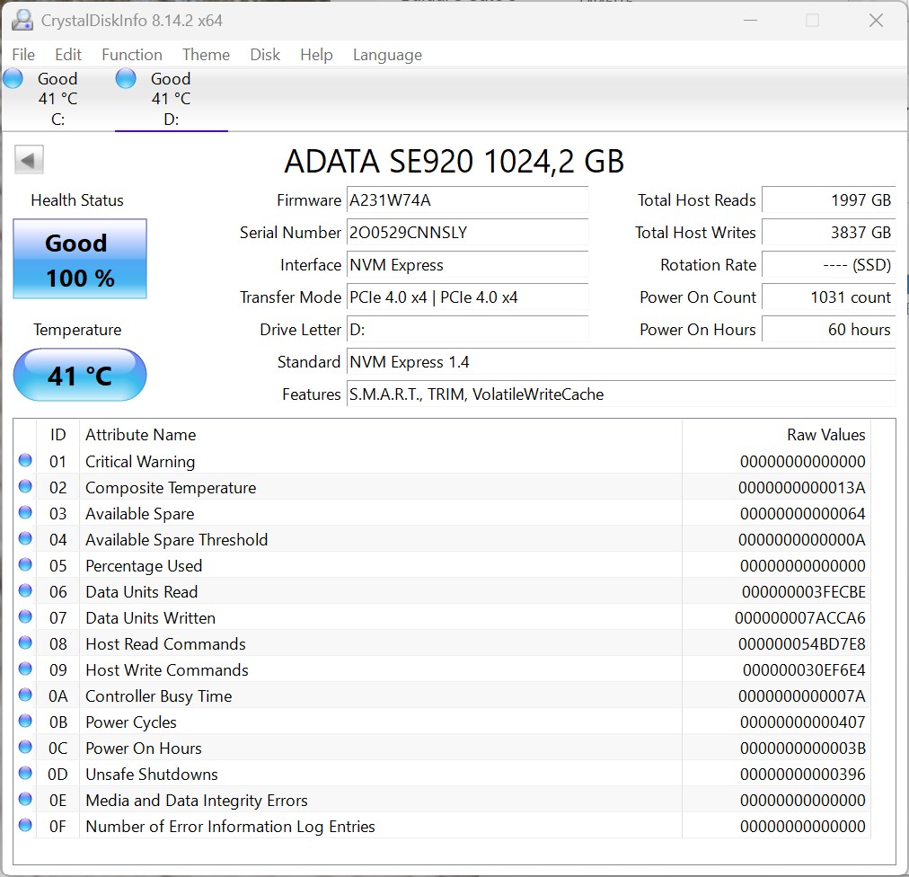The width and height of the screenshot is (909, 877).
Task: Click the Good 100 % health status button
Action: (x=80, y=260)
